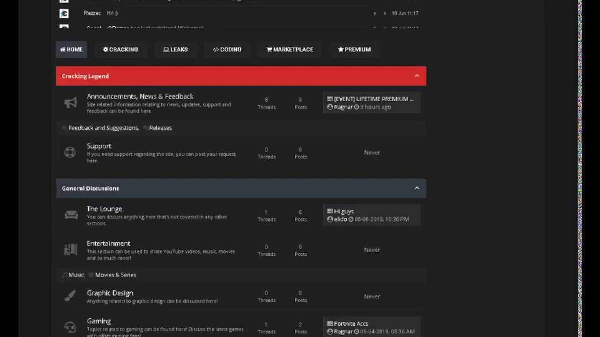Open the CODING navigation tab

pyautogui.click(x=227, y=49)
